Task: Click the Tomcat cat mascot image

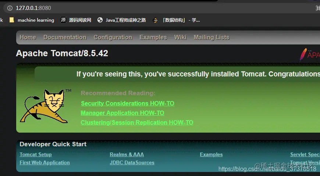Action: 45,106
